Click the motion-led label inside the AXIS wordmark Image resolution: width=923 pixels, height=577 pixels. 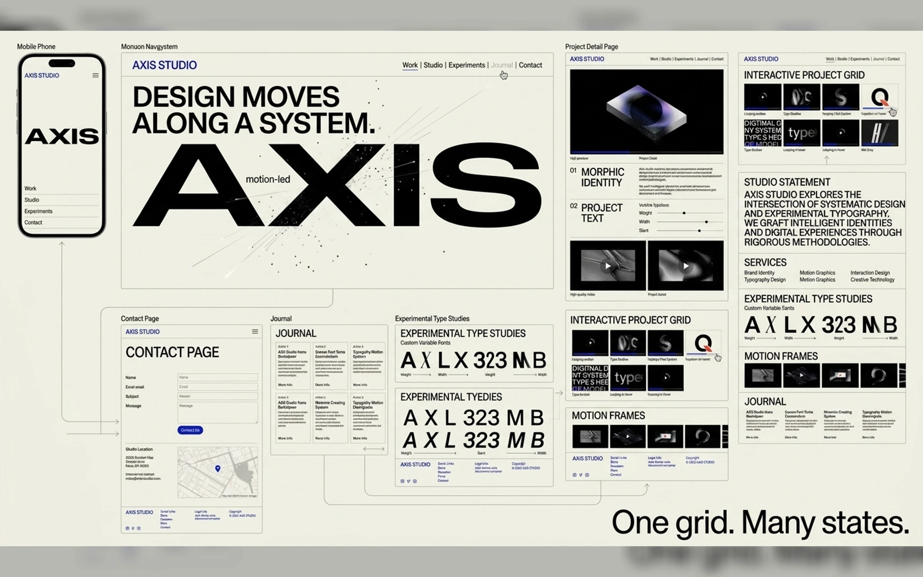[268, 179]
